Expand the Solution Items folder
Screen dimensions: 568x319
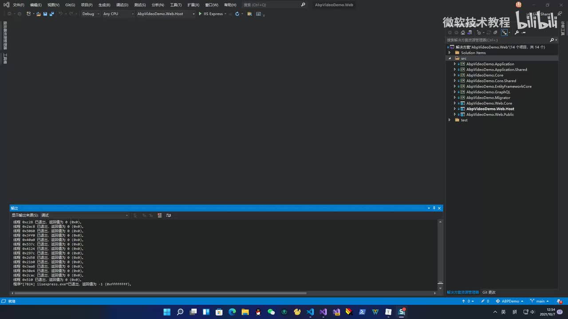tap(450, 53)
